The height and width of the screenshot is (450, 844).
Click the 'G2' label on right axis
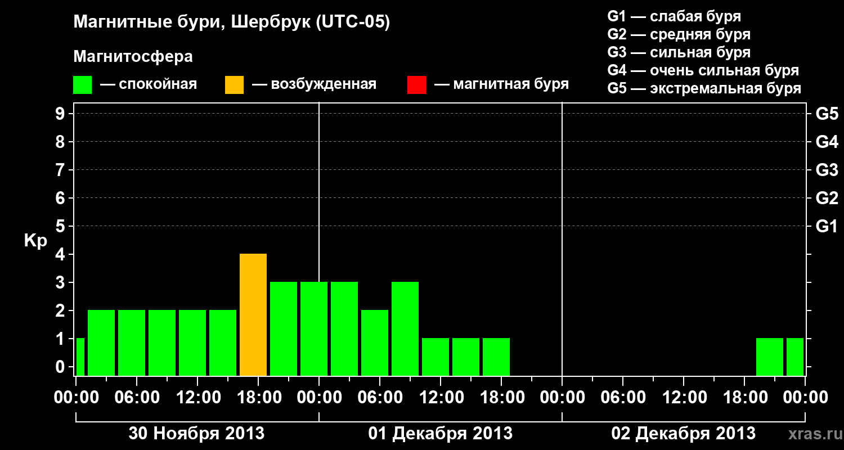click(827, 198)
